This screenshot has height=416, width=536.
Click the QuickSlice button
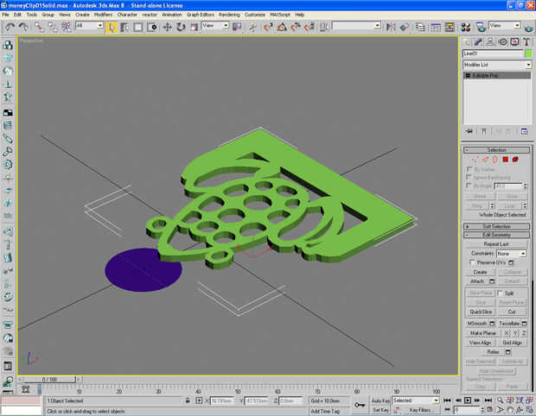point(481,312)
